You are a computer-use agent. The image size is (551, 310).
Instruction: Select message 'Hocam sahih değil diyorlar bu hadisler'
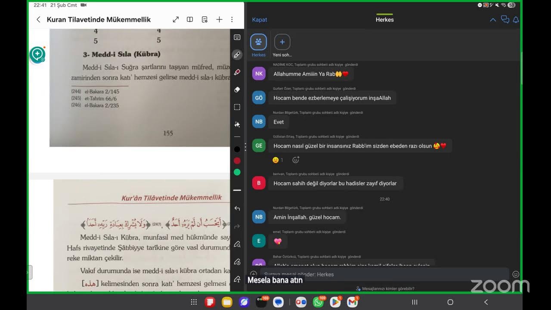[335, 183]
